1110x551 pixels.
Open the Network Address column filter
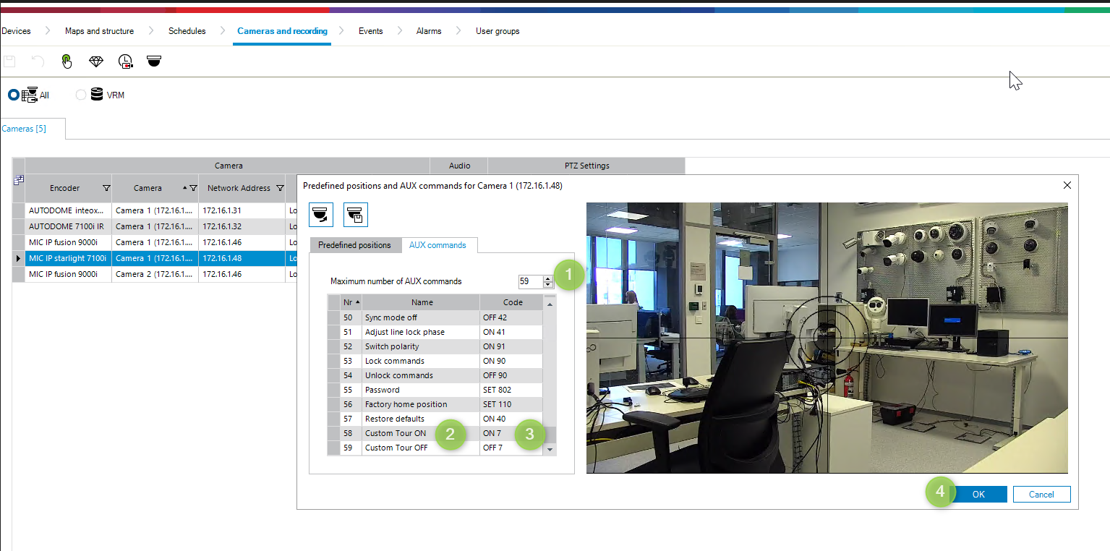(x=280, y=188)
